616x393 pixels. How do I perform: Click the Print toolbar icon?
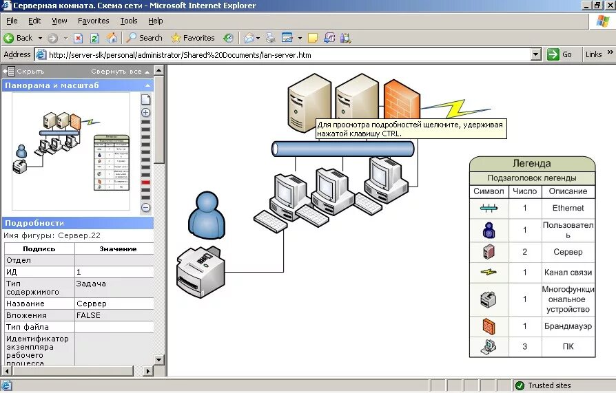click(271, 38)
